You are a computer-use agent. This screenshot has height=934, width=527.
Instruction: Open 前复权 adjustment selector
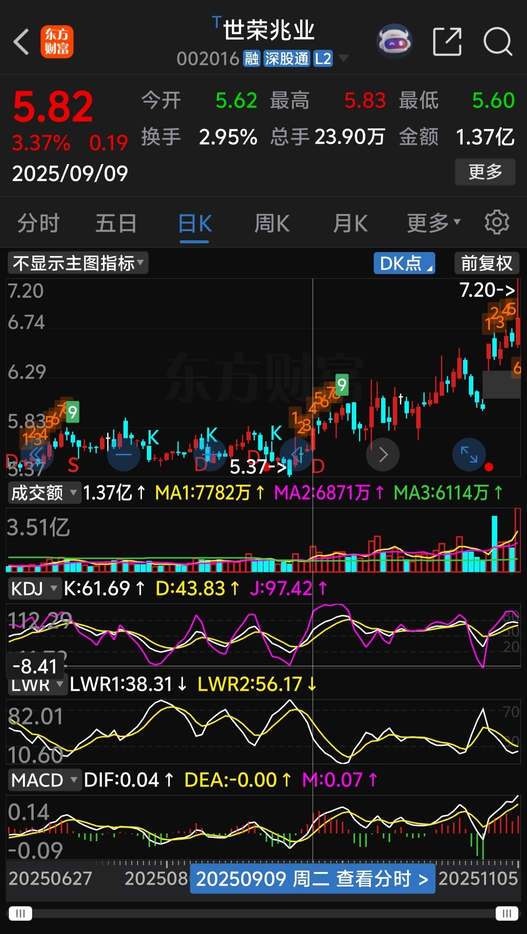(486, 263)
